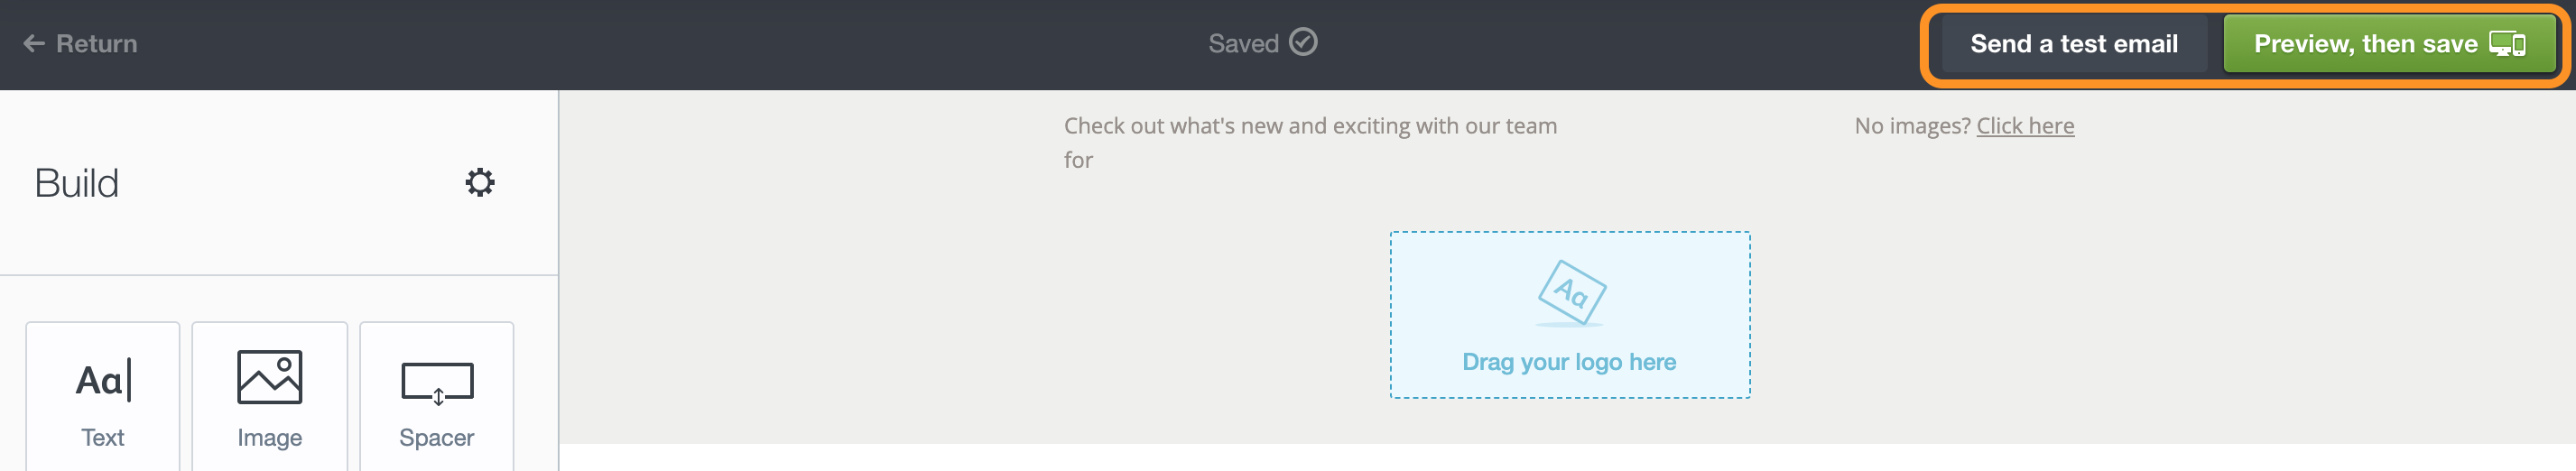2576x471 pixels.
Task: Click the "Drag your logo here" text
Action: coord(1569,362)
